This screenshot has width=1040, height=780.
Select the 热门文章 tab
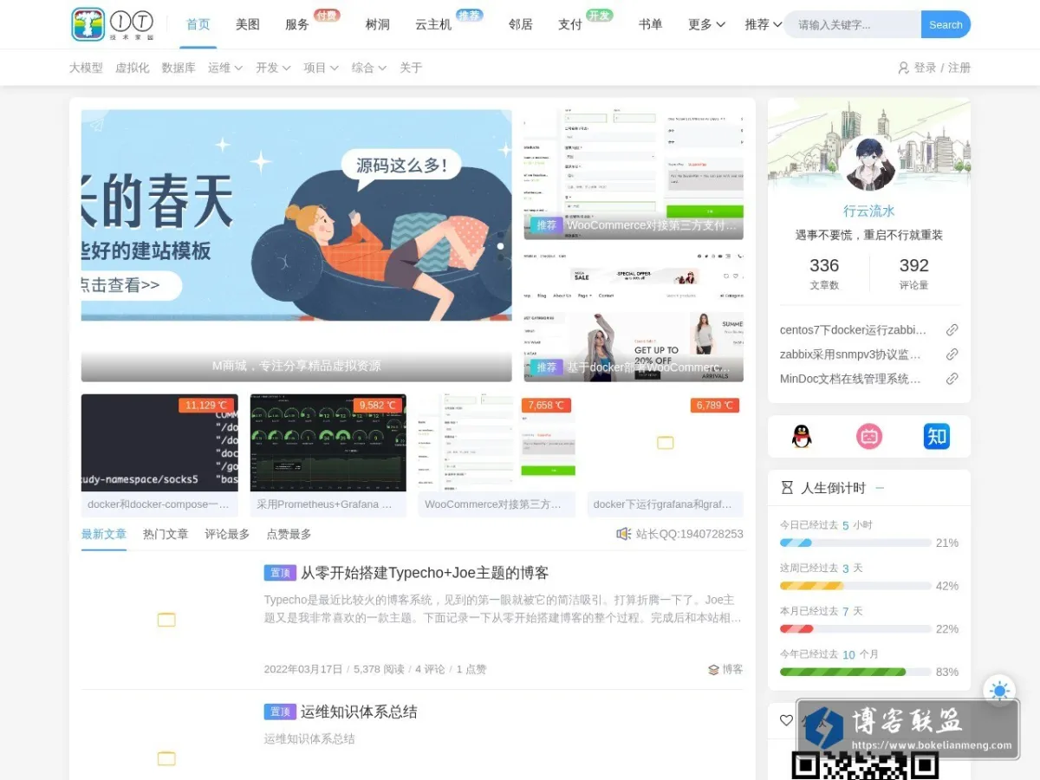[166, 534]
